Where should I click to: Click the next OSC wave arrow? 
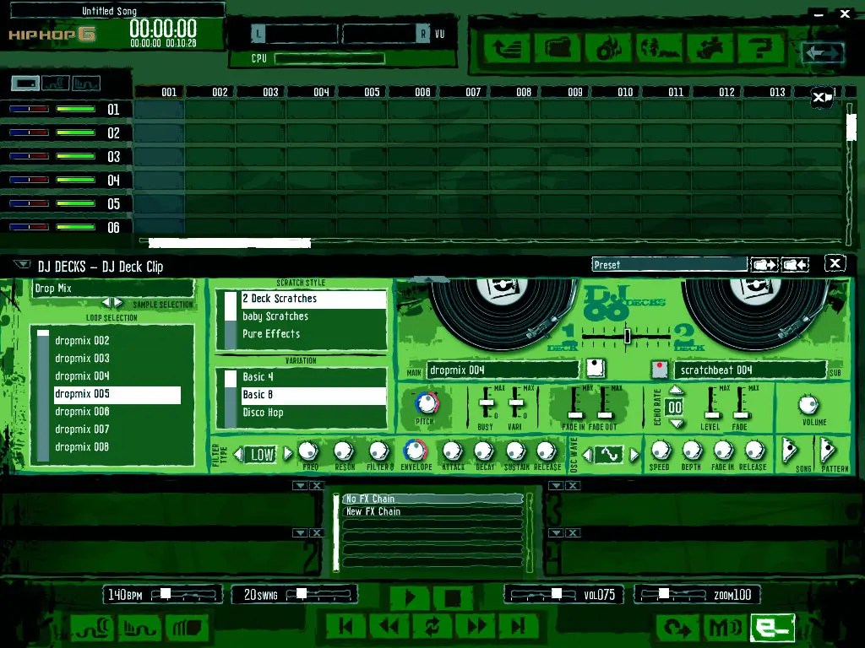click(x=634, y=455)
